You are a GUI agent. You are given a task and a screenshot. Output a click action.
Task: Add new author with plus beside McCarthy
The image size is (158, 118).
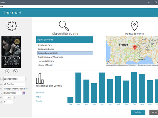pyautogui.click(x=27, y=84)
